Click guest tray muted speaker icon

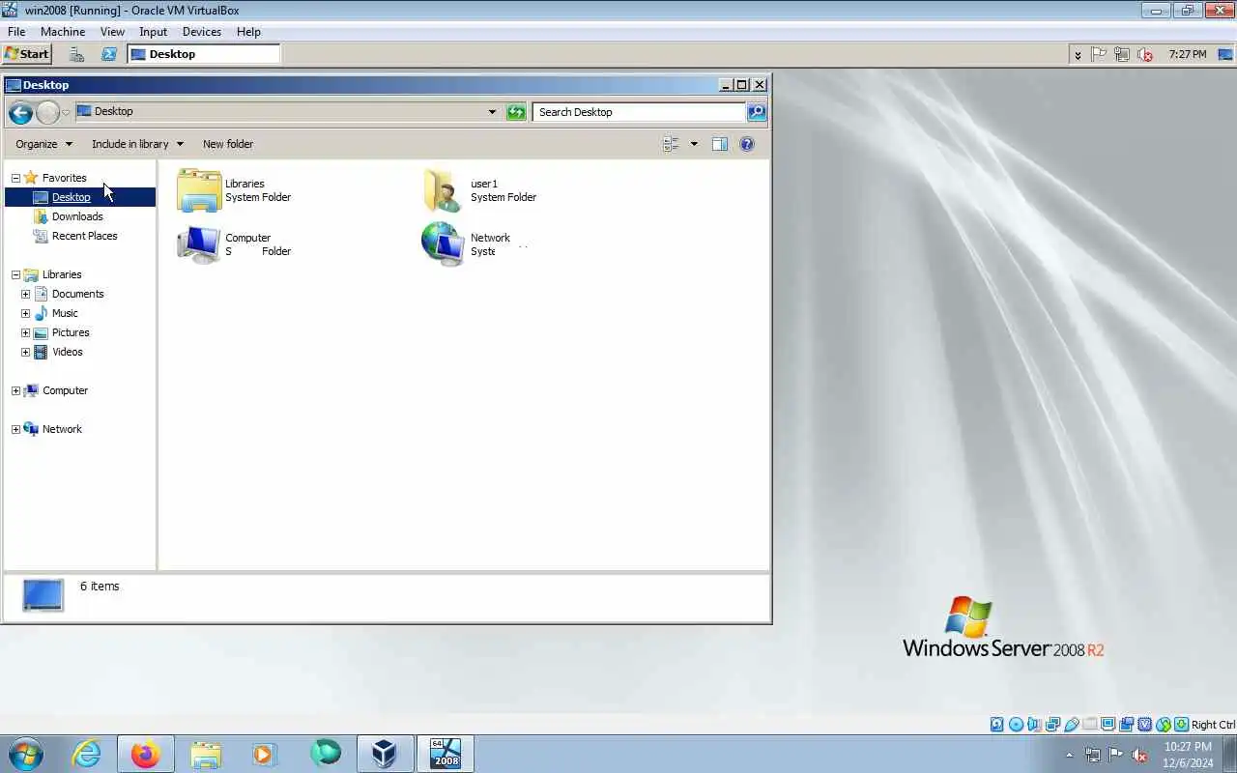pos(1145,54)
